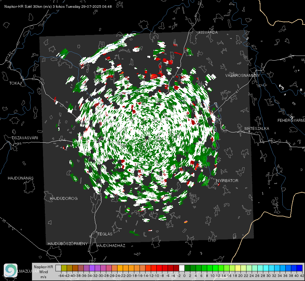Screen dimensions: 305x281
Task: Select the white zero-velocity legend swatch
Action: 182,268
